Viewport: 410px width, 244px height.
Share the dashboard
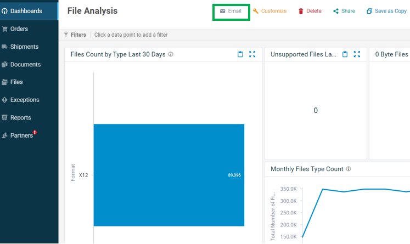(x=344, y=11)
